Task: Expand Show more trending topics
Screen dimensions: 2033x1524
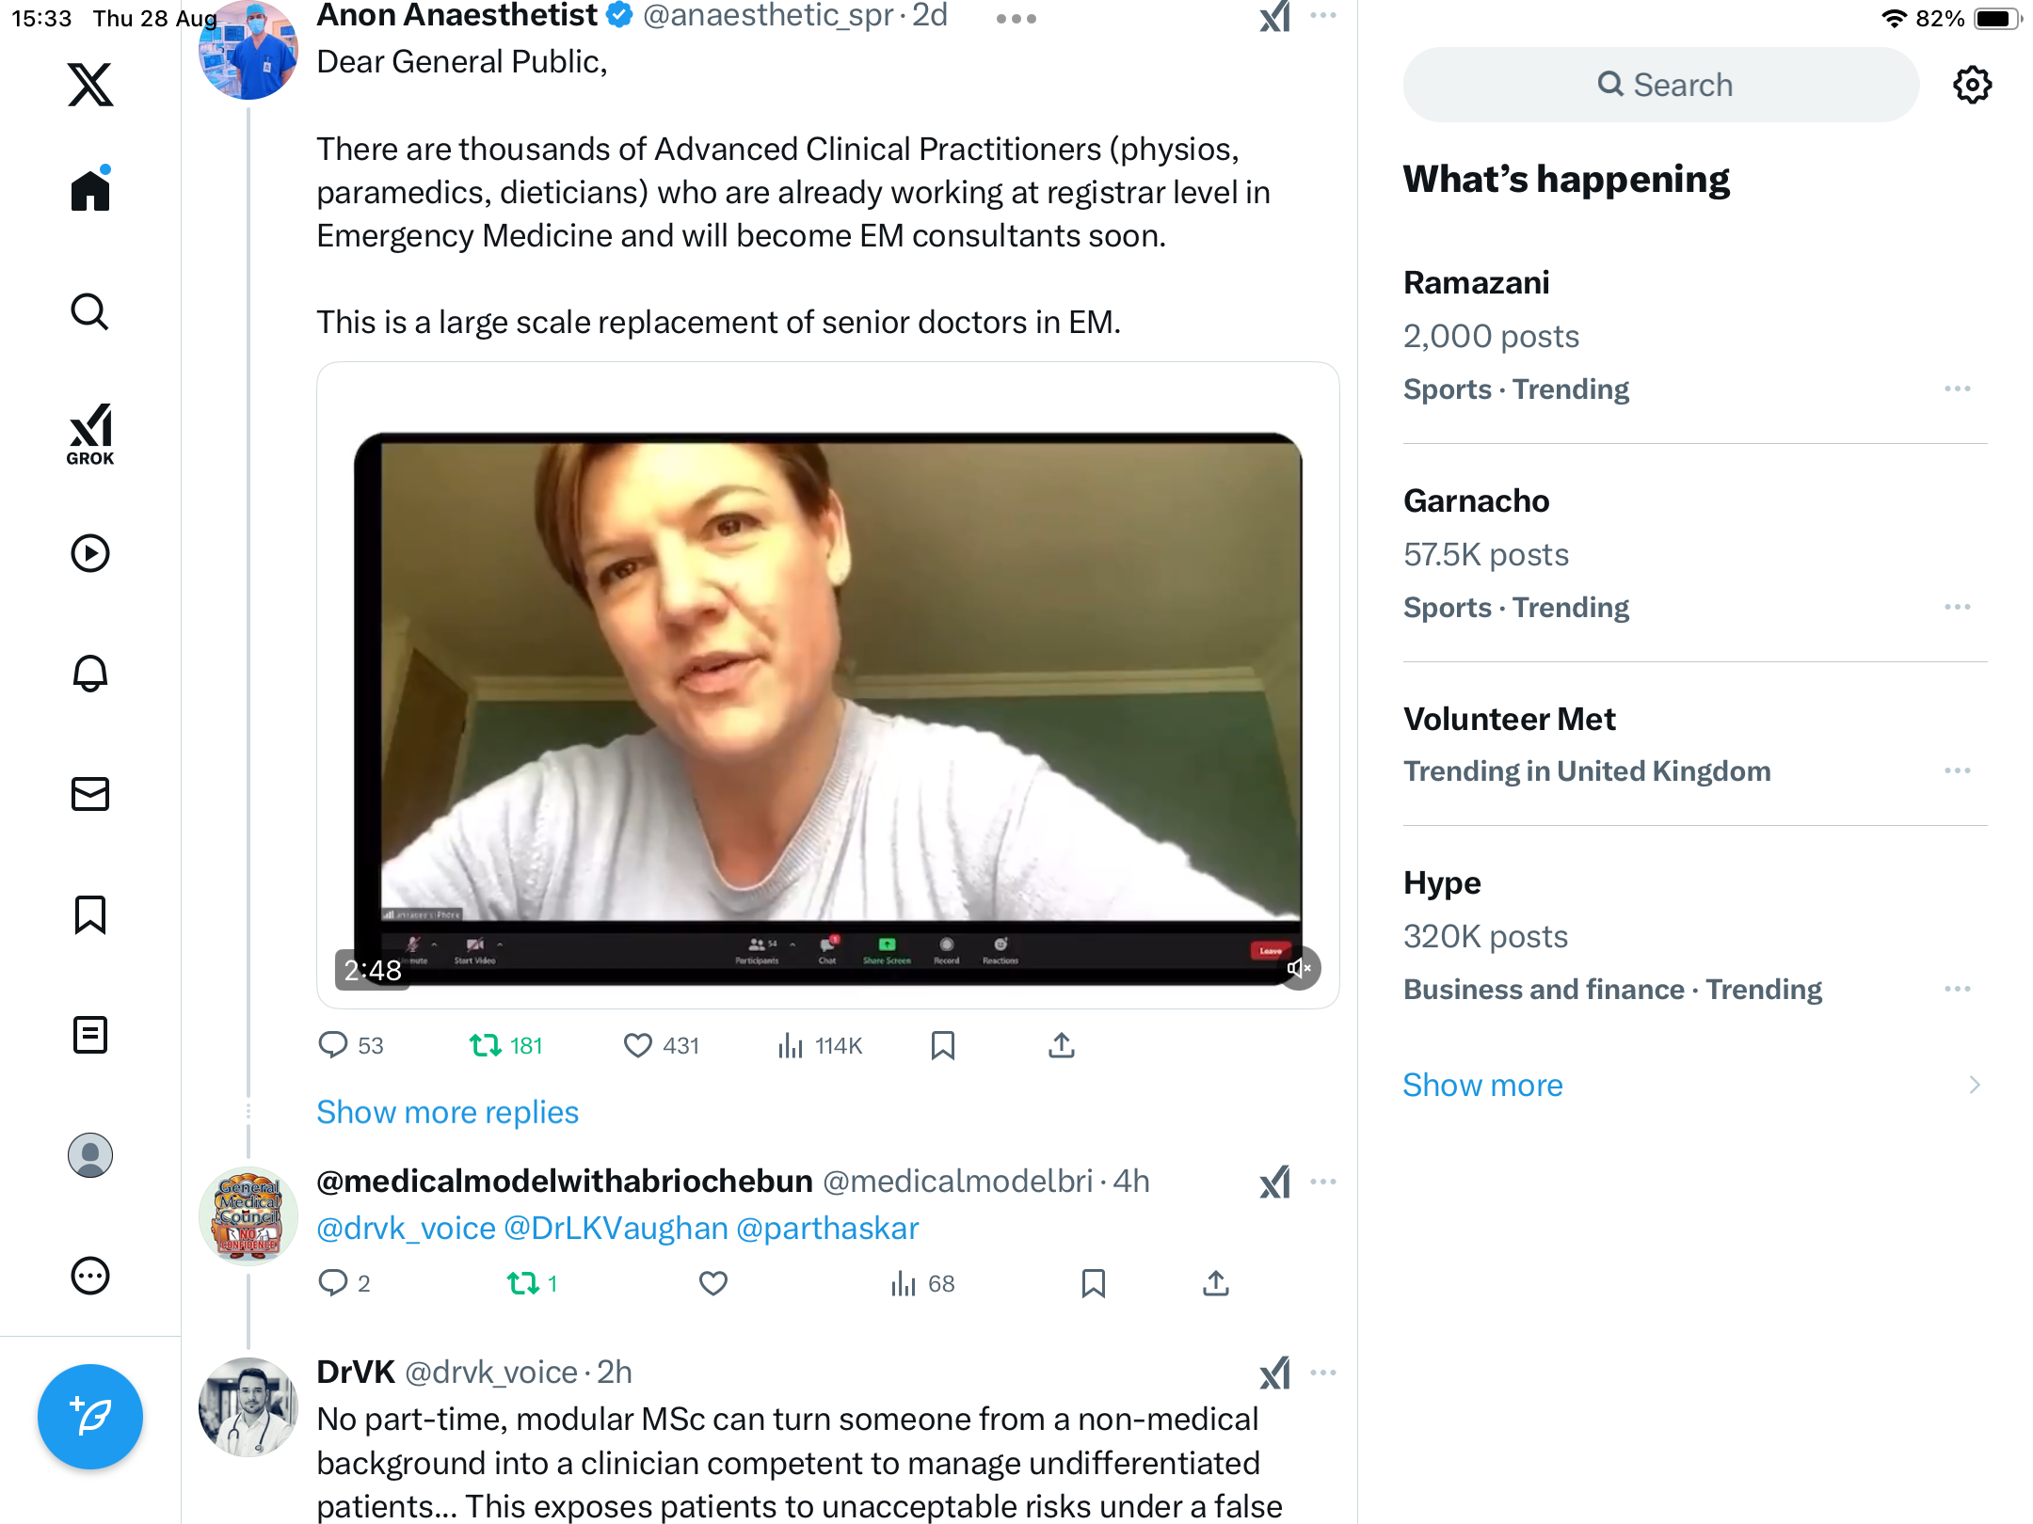Action: click(1482, 1085)
